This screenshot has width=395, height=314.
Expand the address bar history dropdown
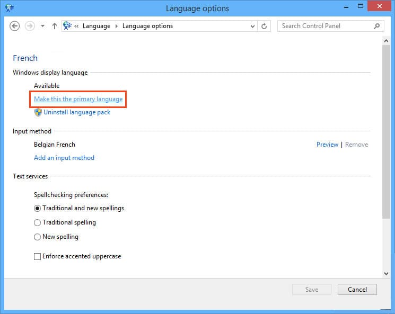click(252, 26)
